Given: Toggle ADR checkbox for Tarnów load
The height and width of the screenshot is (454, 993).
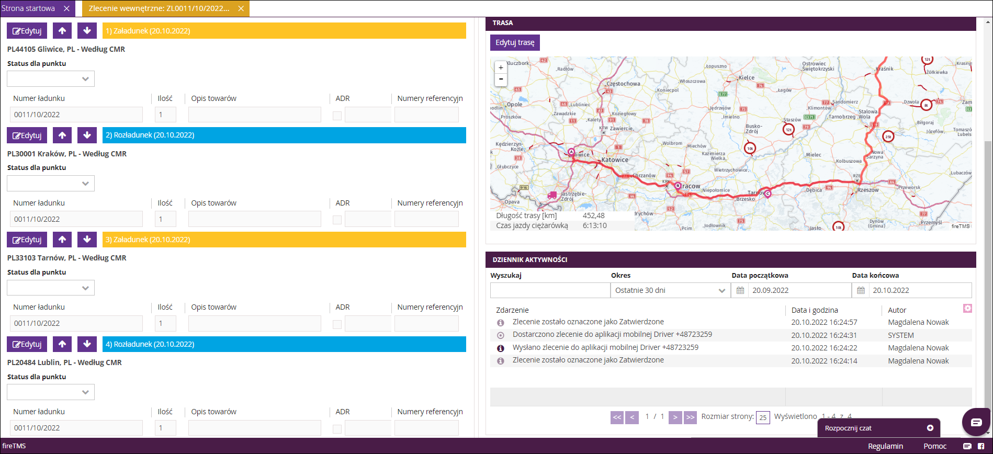Looking at the screenshot, I should tap(337, 324).
